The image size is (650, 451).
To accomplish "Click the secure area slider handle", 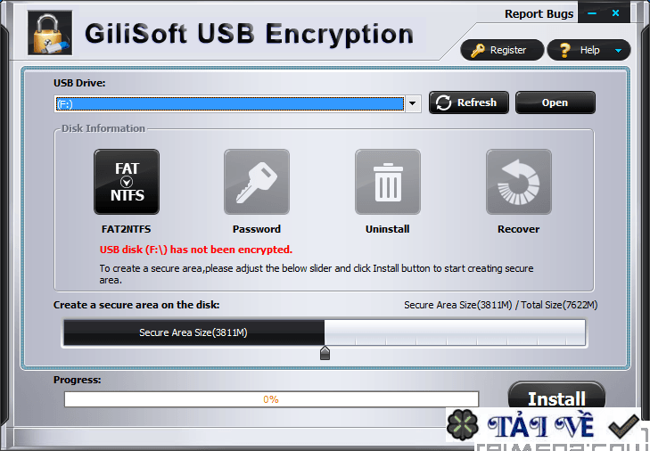I will tap(325, 353).
